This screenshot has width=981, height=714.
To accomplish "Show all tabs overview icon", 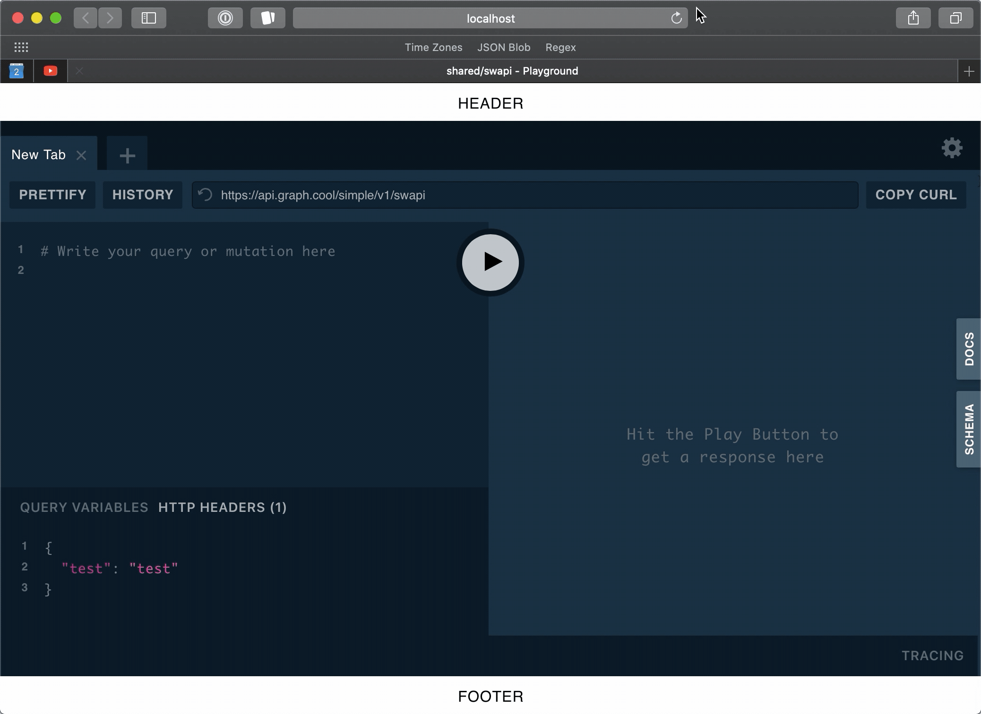I will pyautogui.click(x=955, y=18).
